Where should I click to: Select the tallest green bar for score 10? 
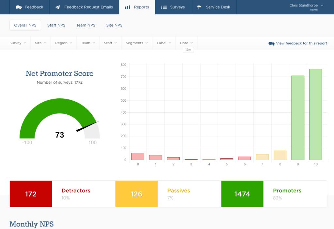pyautogui.click(x=315, y=114)
